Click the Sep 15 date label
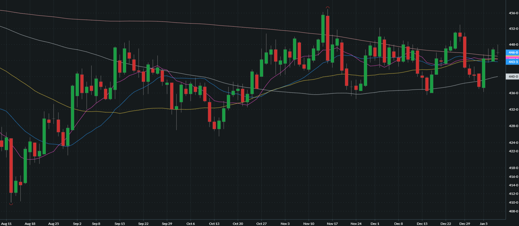This screenshot has height=226, width=519. [x=120, y=223]
